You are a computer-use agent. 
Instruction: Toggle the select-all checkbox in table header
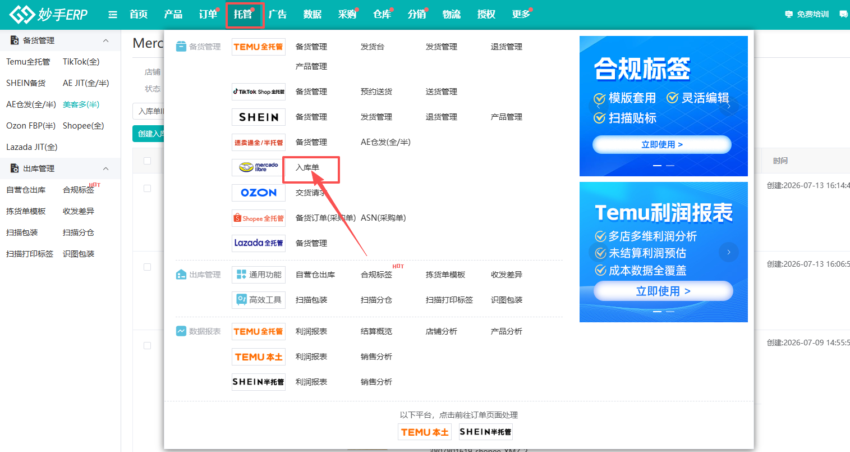pos(148,161)
